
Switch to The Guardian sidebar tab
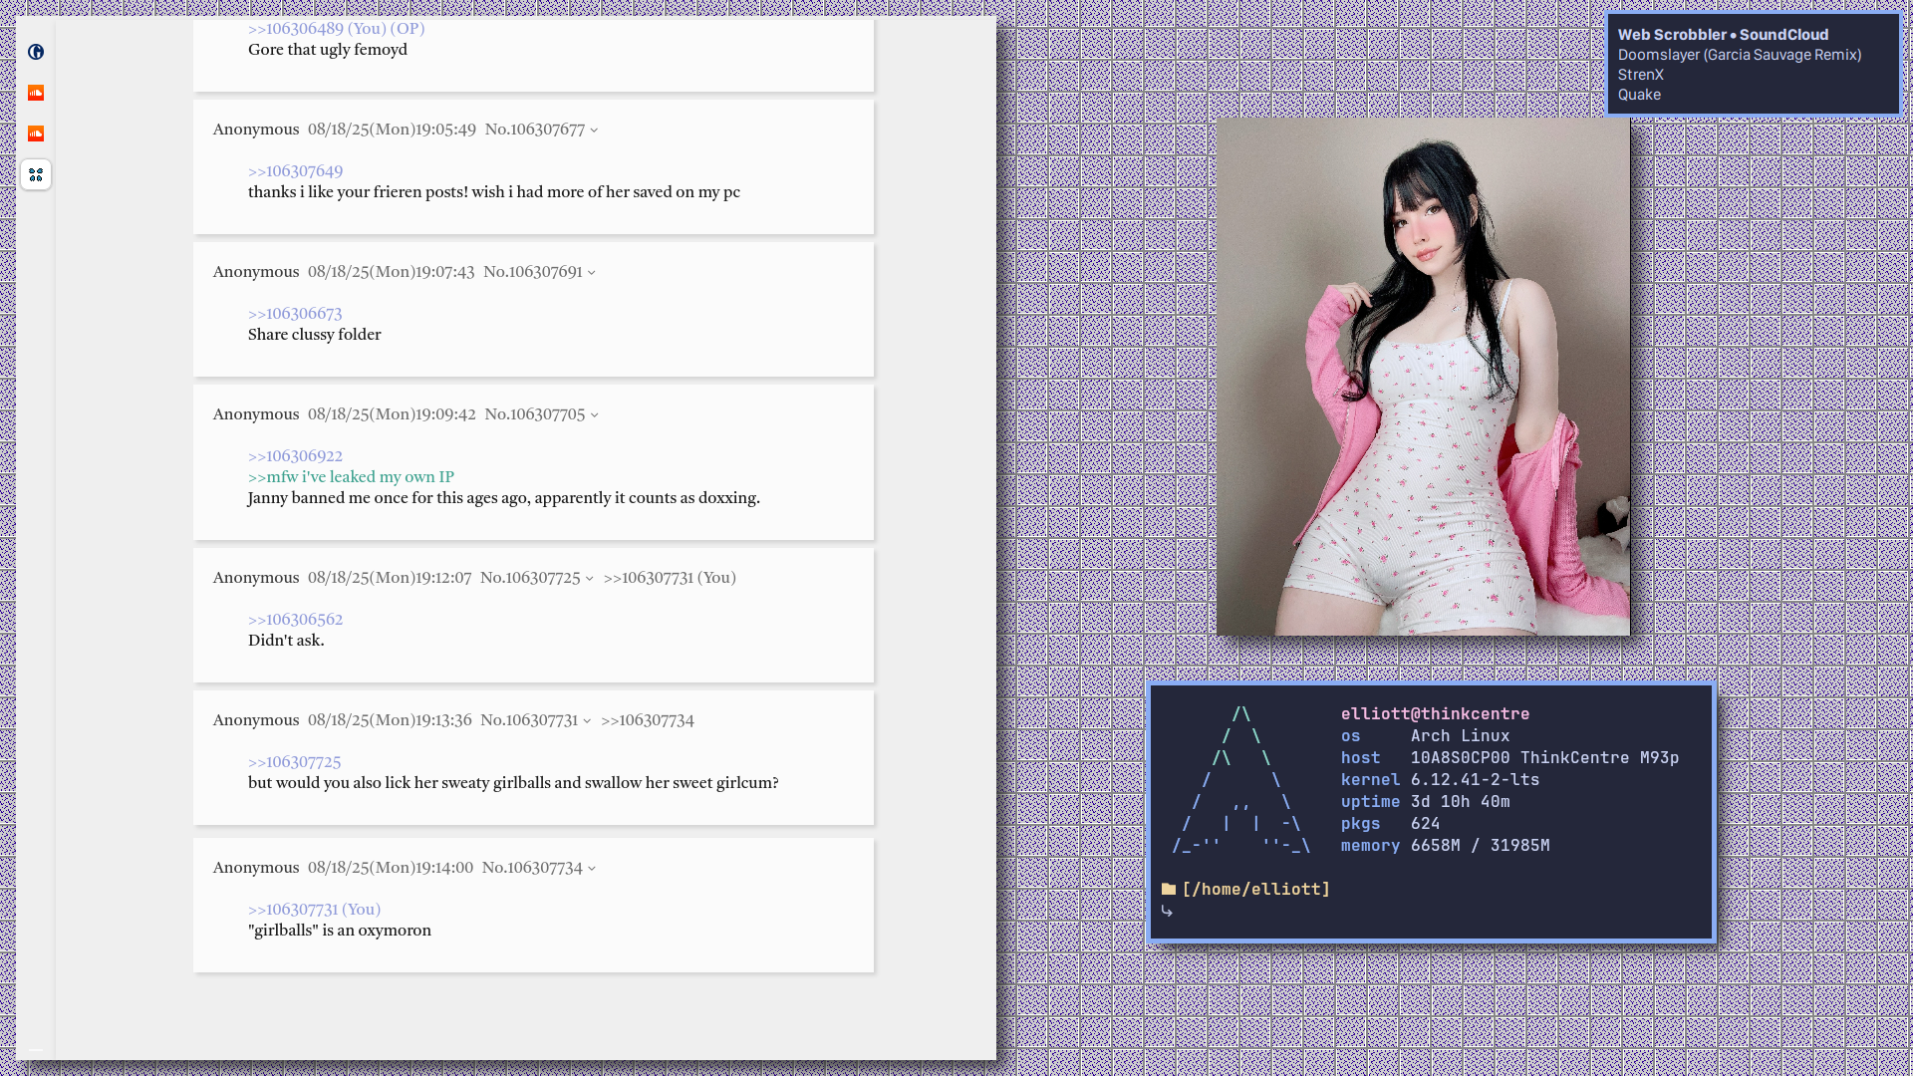36,52
